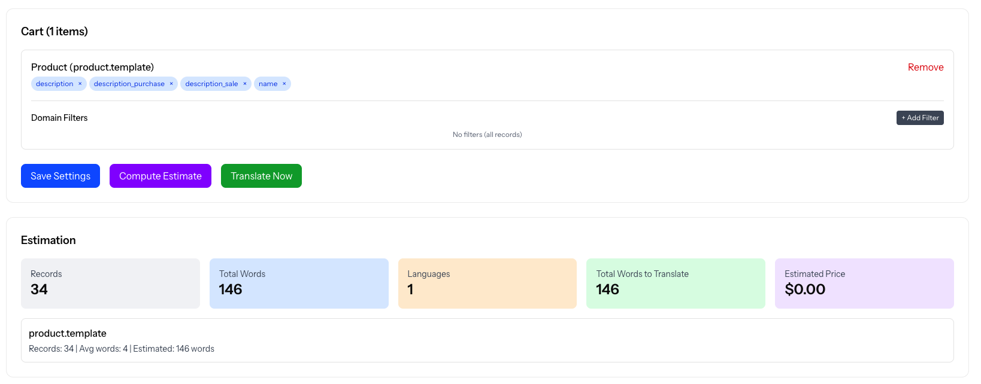Remove the name field tag using x

click(x=284, y=84)
